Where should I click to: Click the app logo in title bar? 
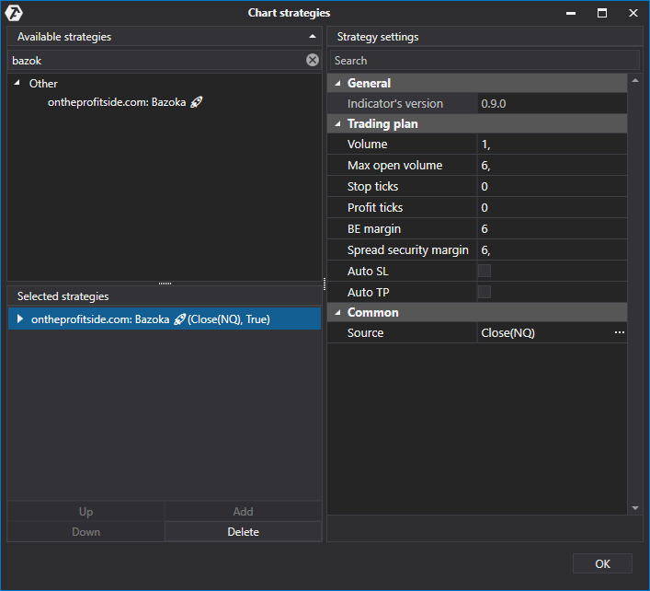(14, 13)
